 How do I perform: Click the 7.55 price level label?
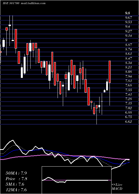point(128,90)
